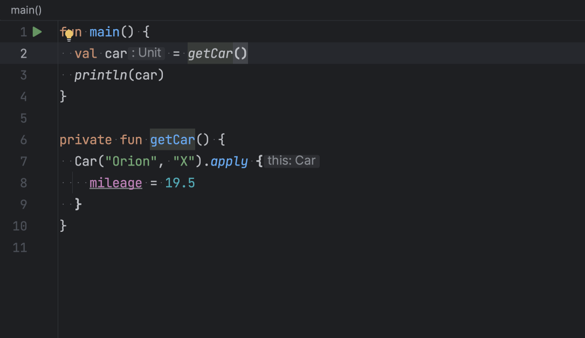Screen dimensions: 585x338
Task: Click the getCar() call on line 2
Action: coord(210,53)
